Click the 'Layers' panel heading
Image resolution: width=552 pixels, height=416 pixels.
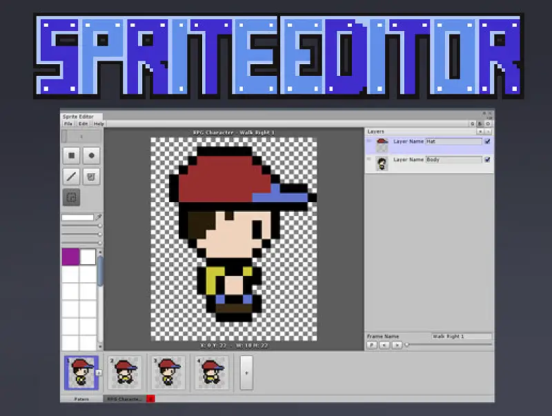[375, 131]
